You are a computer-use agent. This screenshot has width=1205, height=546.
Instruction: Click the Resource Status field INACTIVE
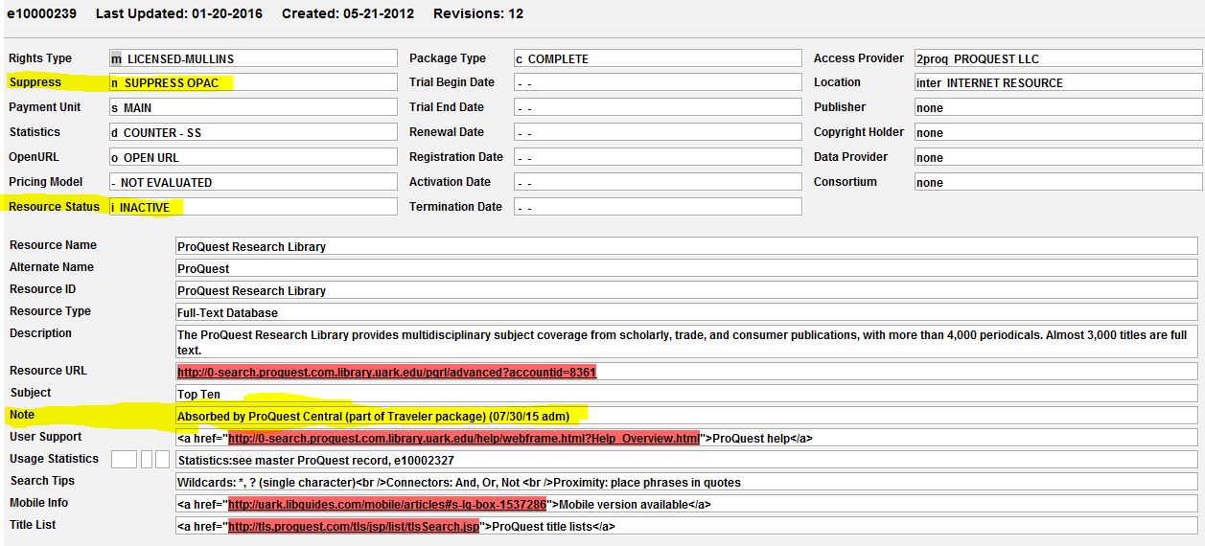tap(253, 207)
